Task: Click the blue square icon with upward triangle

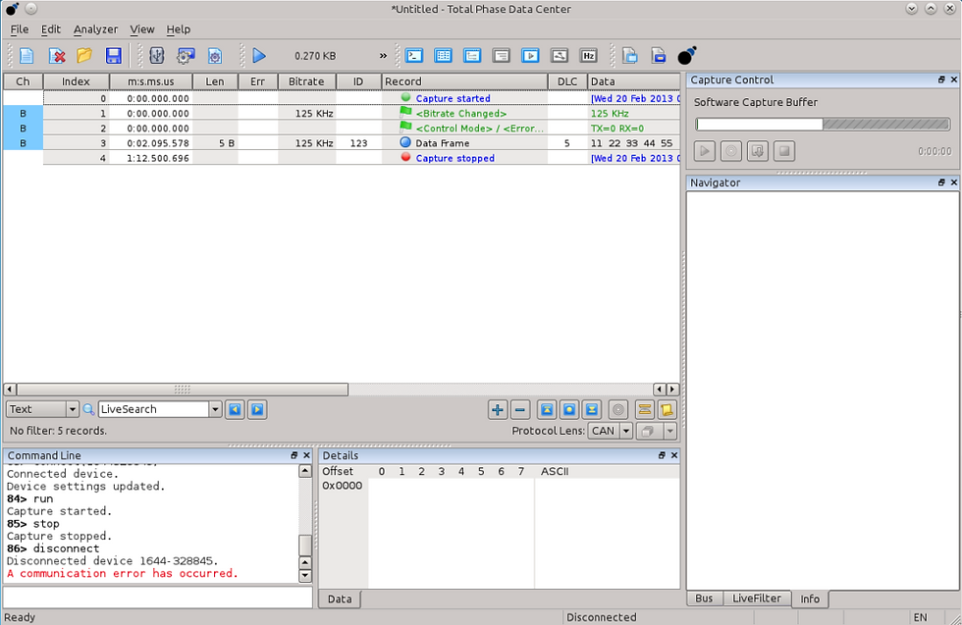Action: click(547, 409)
